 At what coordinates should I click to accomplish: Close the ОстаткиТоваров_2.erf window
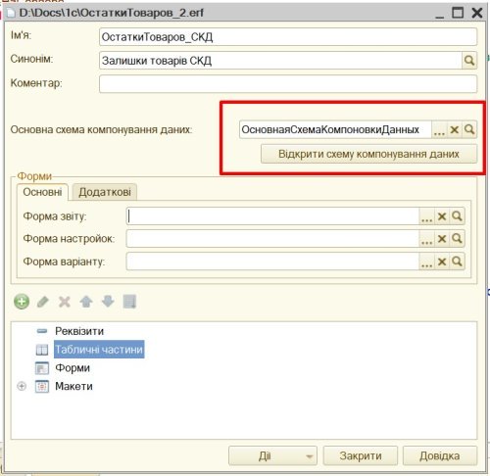[x=477, y=13]
